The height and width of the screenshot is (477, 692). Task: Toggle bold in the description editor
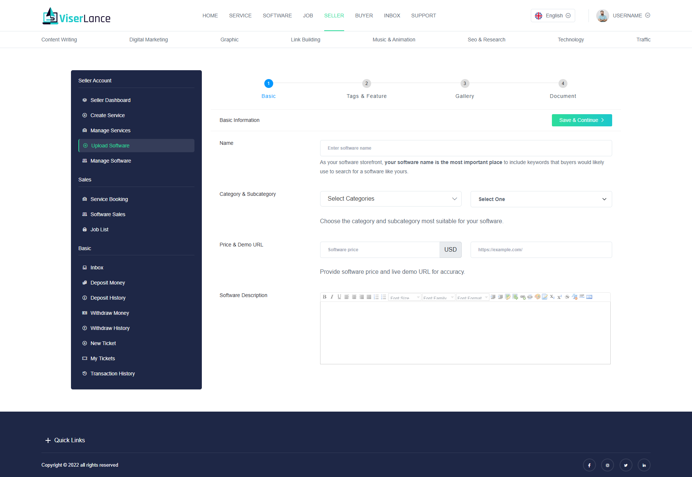[x=325, y=297]
